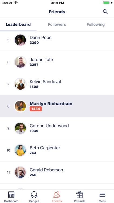Open the Rewards gift icon
Viewport: 114px width, 203px height.
point(79,195)
